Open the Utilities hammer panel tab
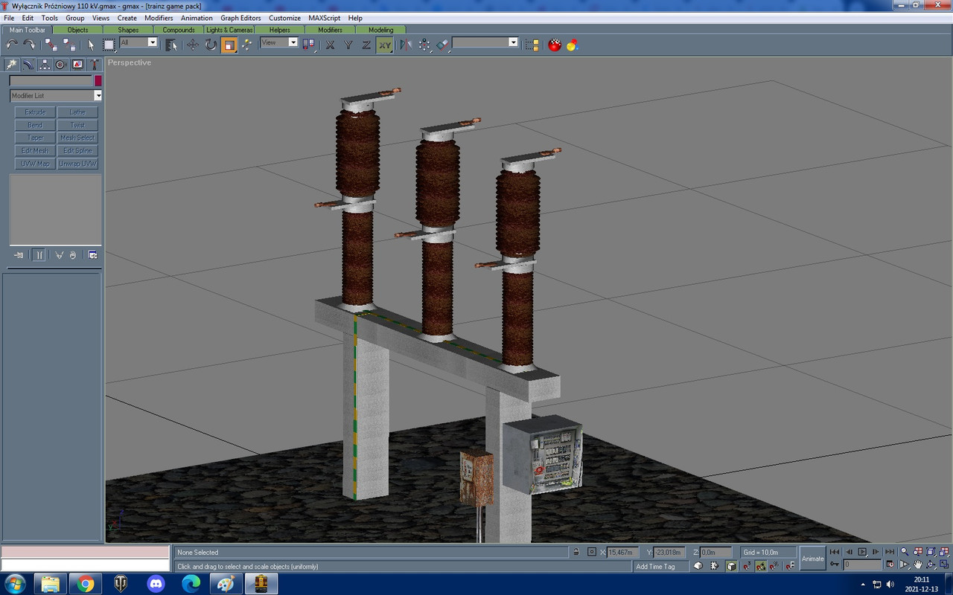The height and width of the screenshot is (595, 953). 94,65
